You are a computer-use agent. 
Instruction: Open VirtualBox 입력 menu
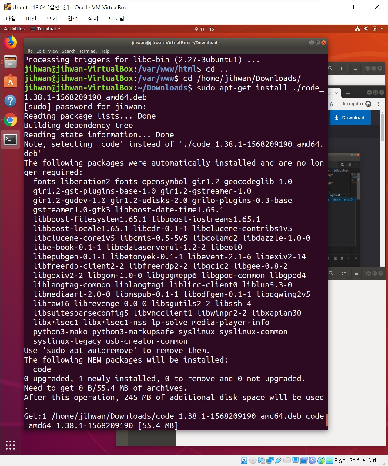coord(72,19)
